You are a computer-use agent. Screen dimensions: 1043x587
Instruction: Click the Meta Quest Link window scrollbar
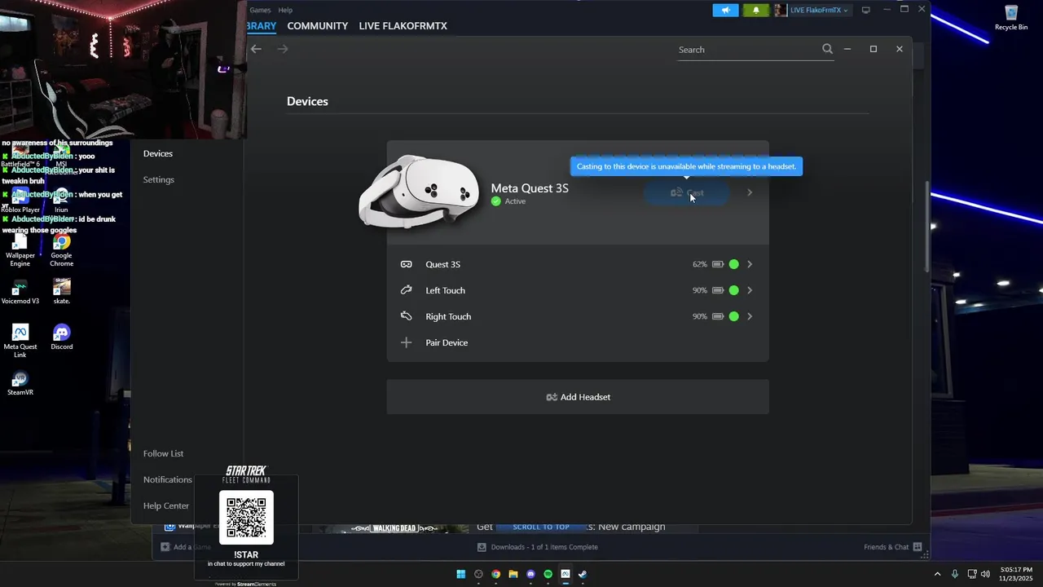pos(926,226)
